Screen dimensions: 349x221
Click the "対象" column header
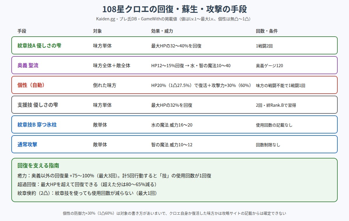pyautogui.click(x=97, y=31)
